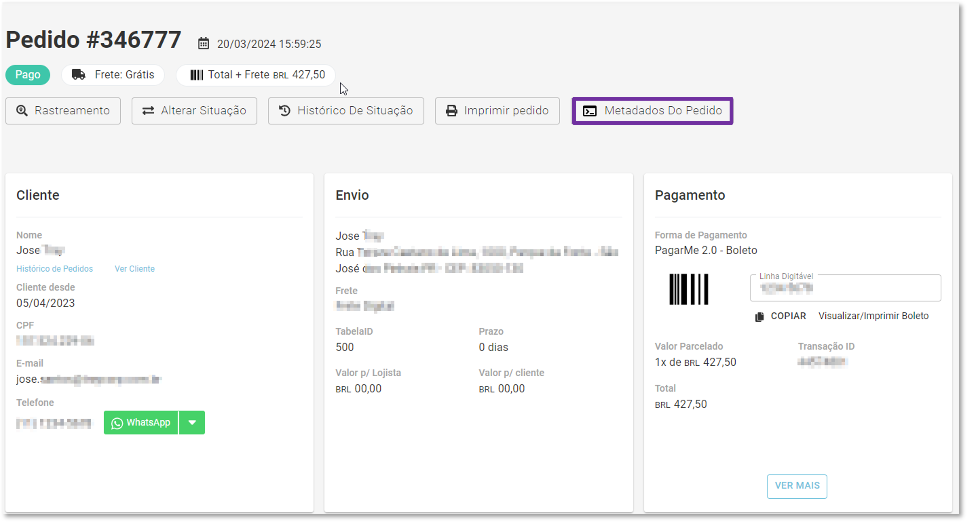This screenshot has height=522, width=967.
Task: Open Metadados Do Pedido
Action: click(652, 111)
